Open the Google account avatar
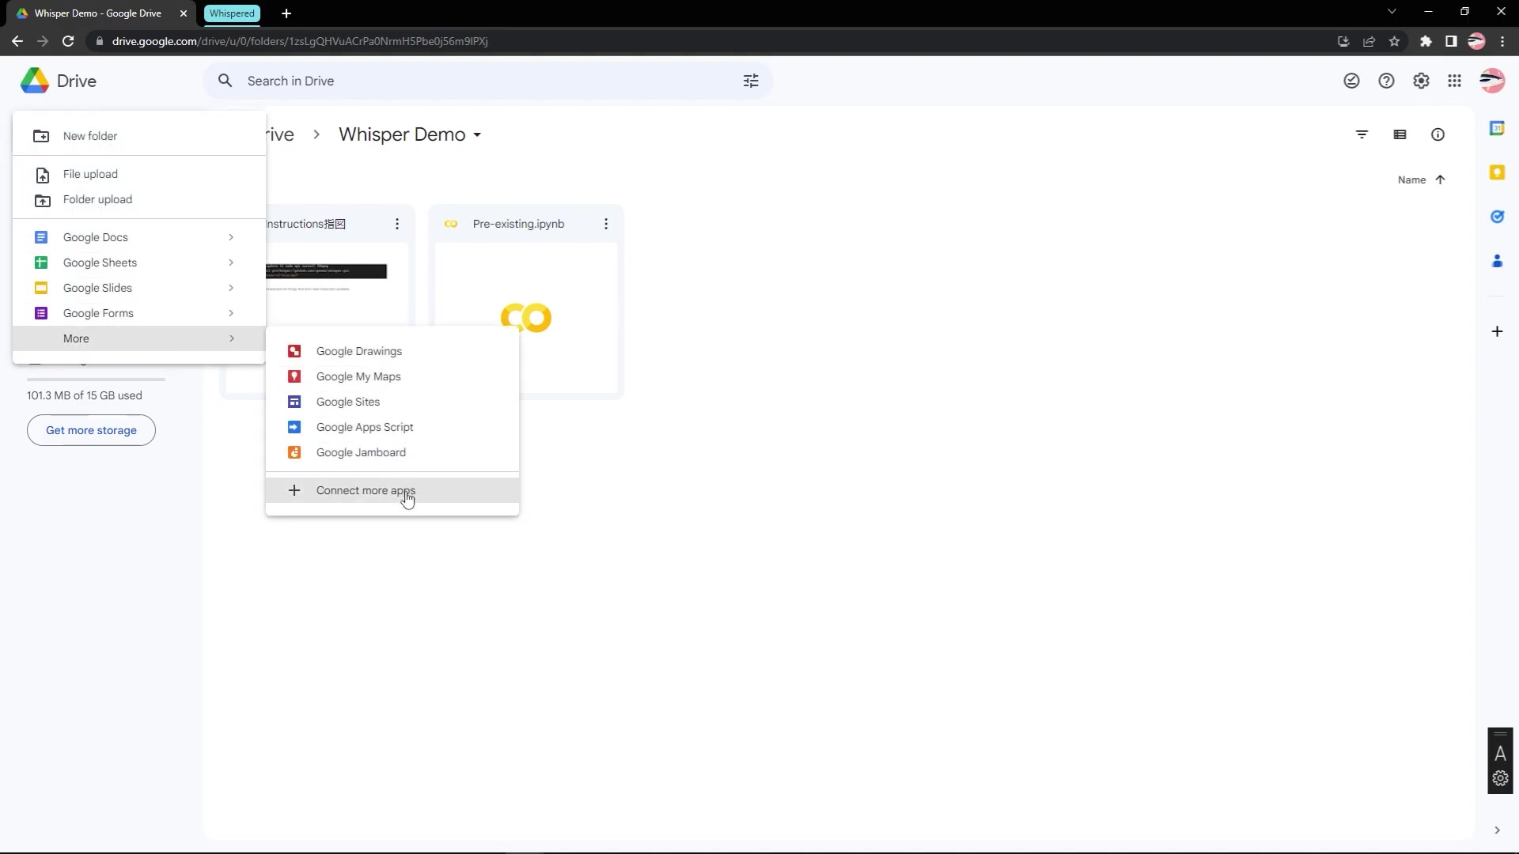 click(x=1492, y=81)
